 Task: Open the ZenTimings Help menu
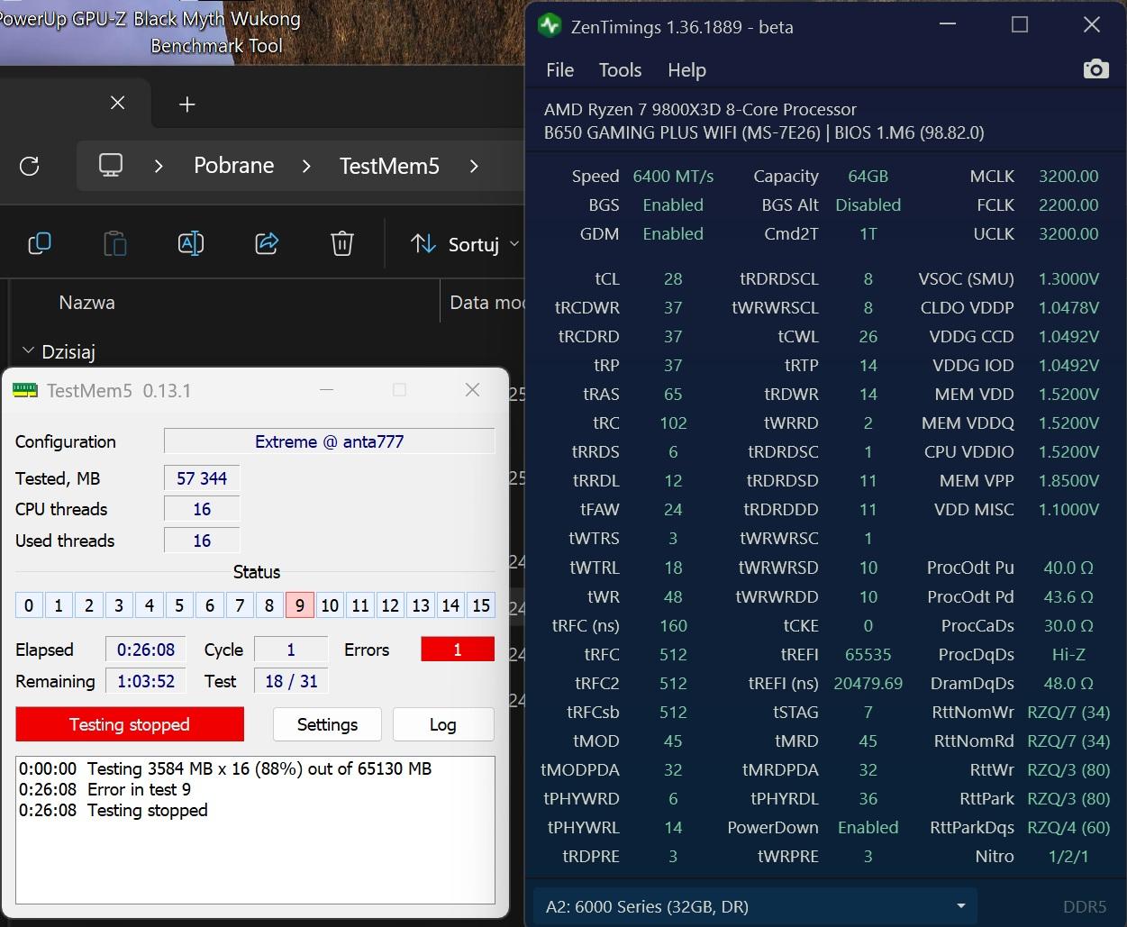[x=686, y=70]
